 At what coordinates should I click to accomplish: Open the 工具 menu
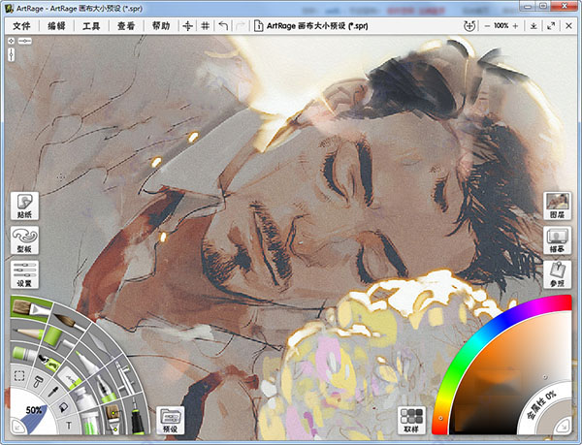(x=91, y=26)
